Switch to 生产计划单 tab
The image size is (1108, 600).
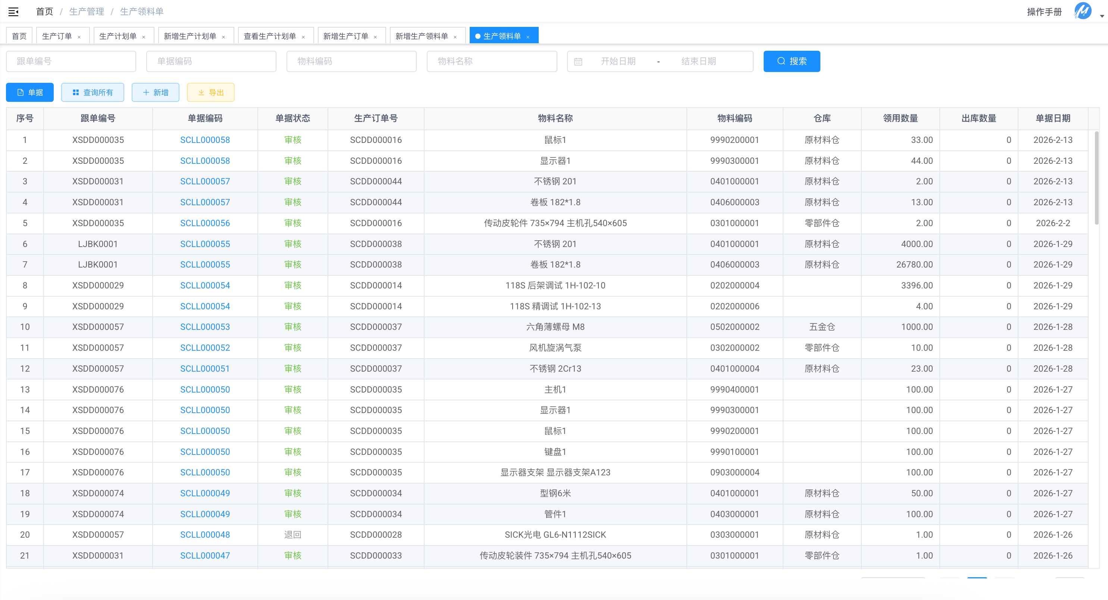click(118, 36)
